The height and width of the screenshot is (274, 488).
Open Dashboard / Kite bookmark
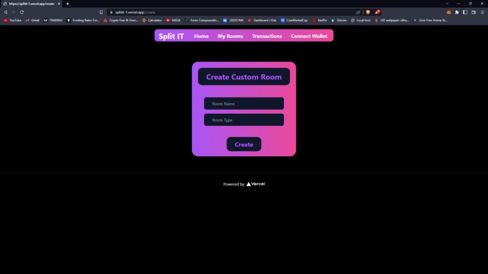pyautogui.click(x=262, y=20)
